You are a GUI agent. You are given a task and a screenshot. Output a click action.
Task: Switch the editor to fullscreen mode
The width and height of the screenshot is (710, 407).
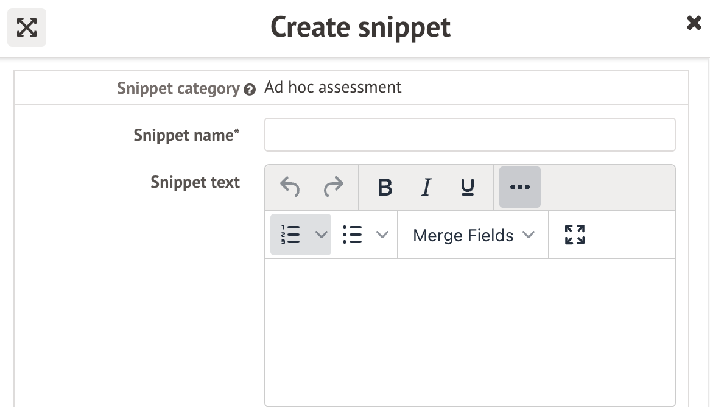point(574,235)
